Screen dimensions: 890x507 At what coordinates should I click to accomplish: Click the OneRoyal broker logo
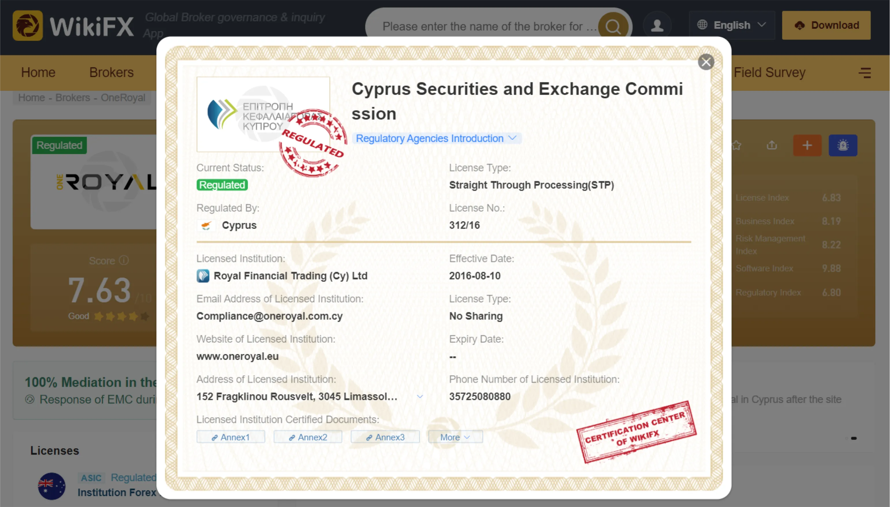point(107,182)
